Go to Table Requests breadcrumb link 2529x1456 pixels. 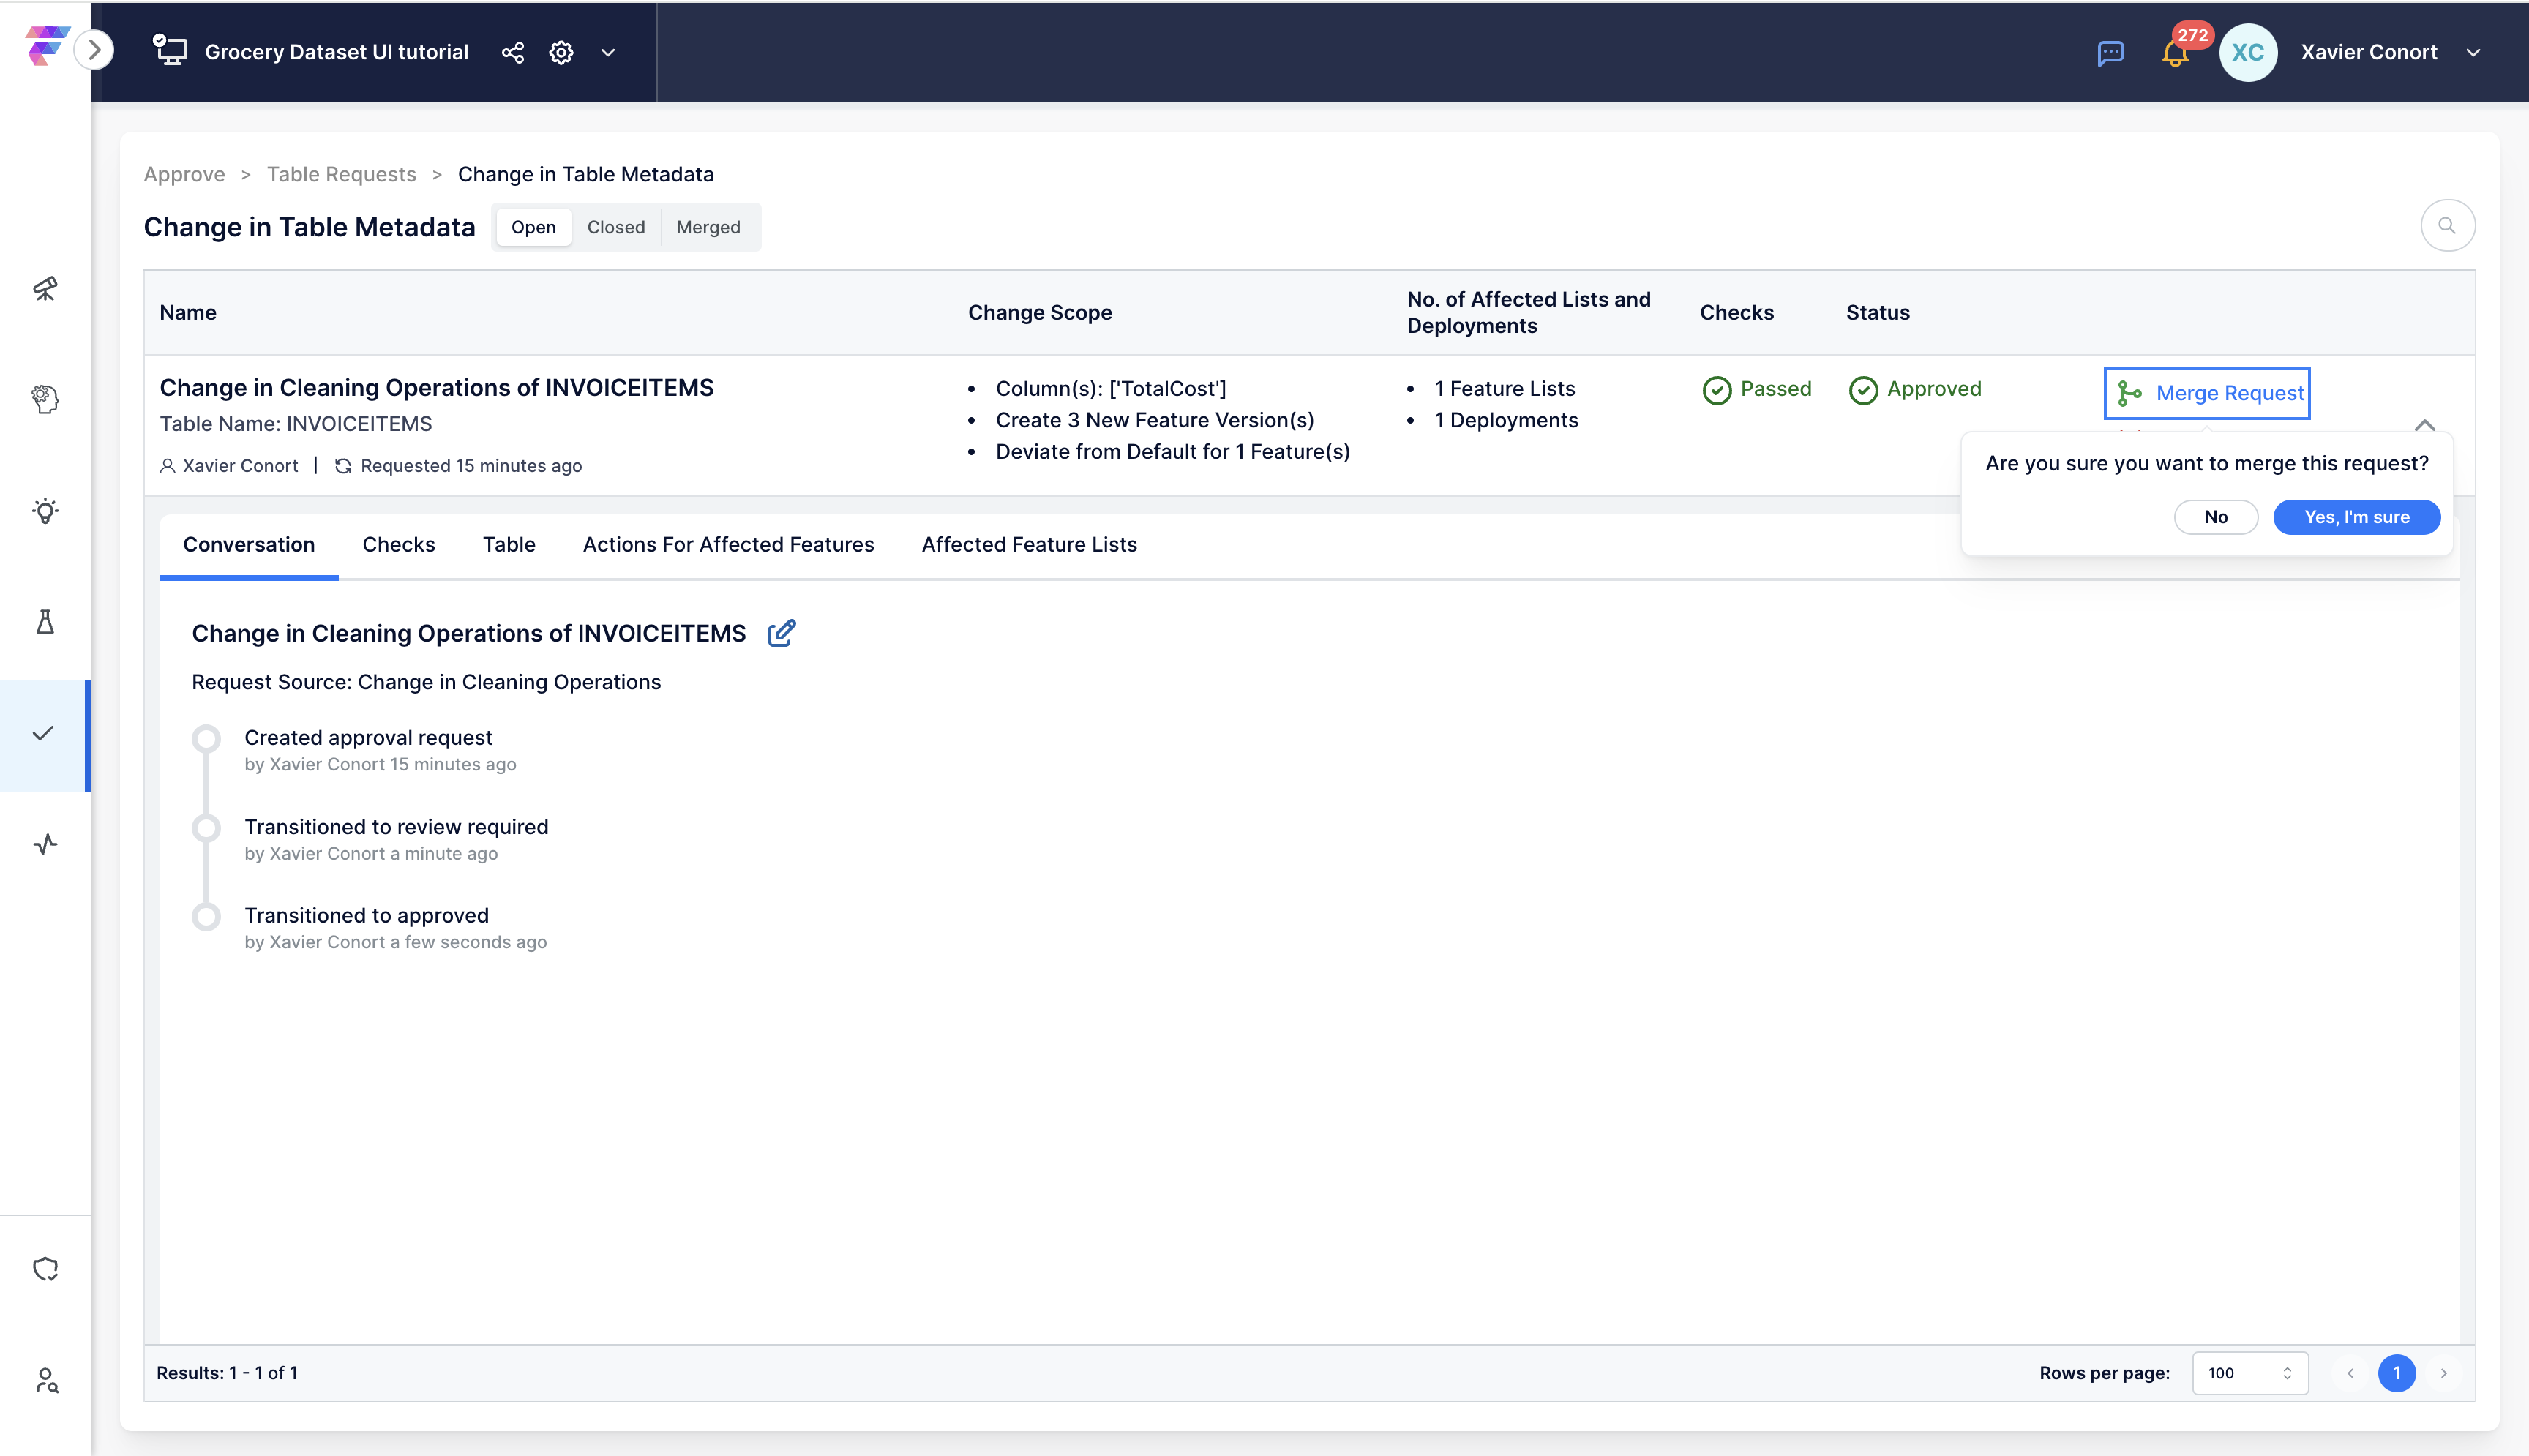point(341,174)
